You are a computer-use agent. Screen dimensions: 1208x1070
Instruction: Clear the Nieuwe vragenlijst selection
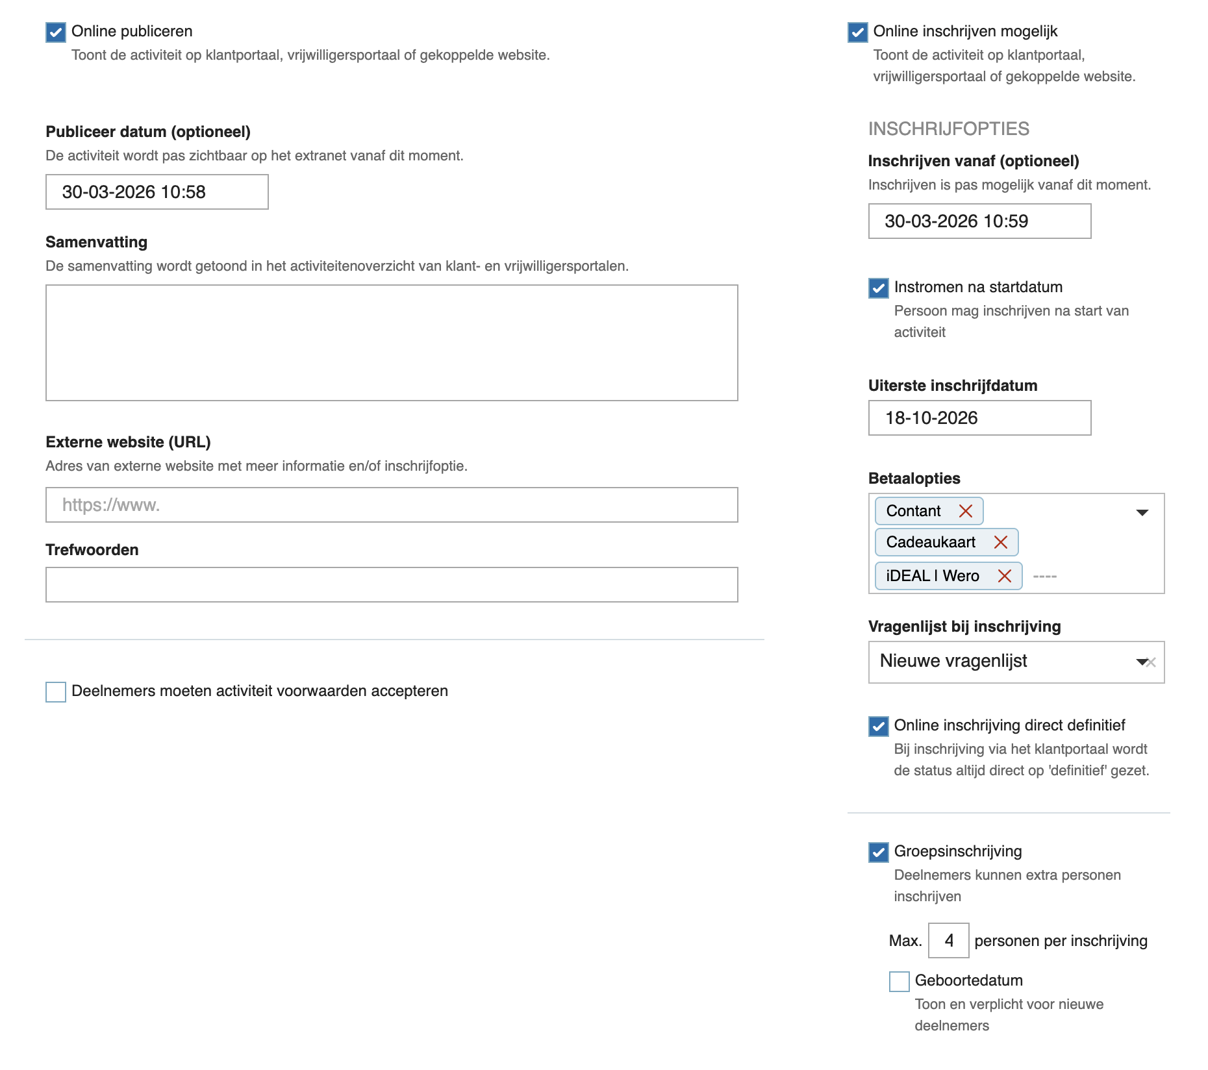click(x=1152, y=663)
